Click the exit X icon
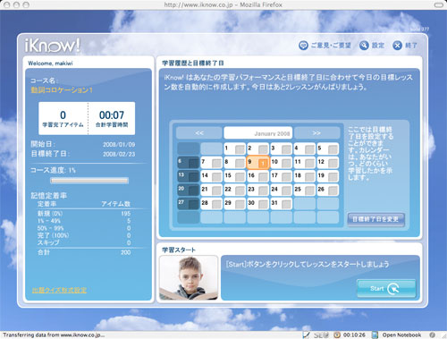 397,46
